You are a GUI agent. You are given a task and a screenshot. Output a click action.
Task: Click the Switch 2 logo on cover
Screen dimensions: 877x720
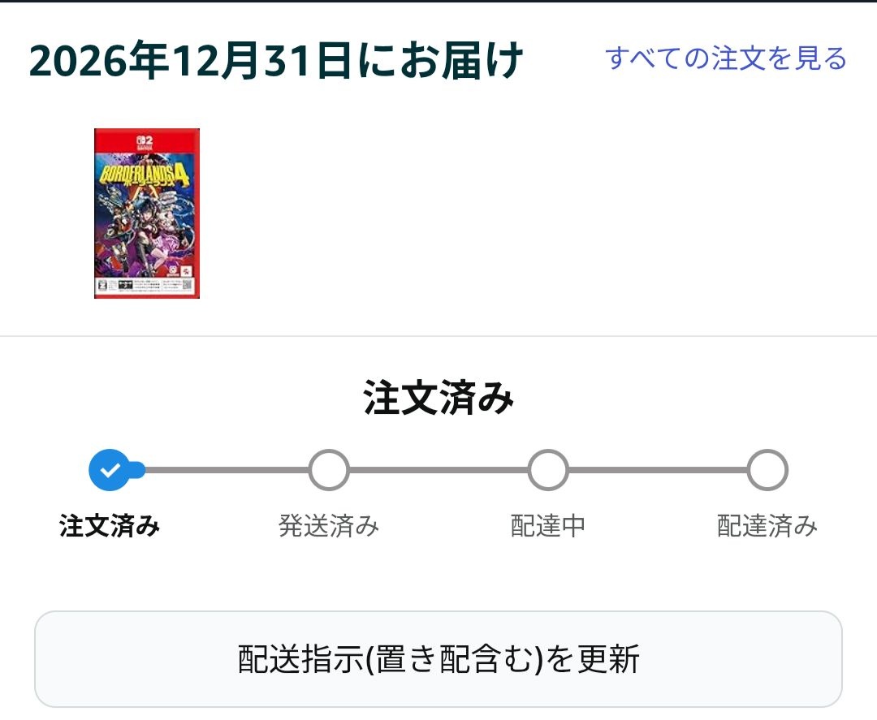[145, 143]
